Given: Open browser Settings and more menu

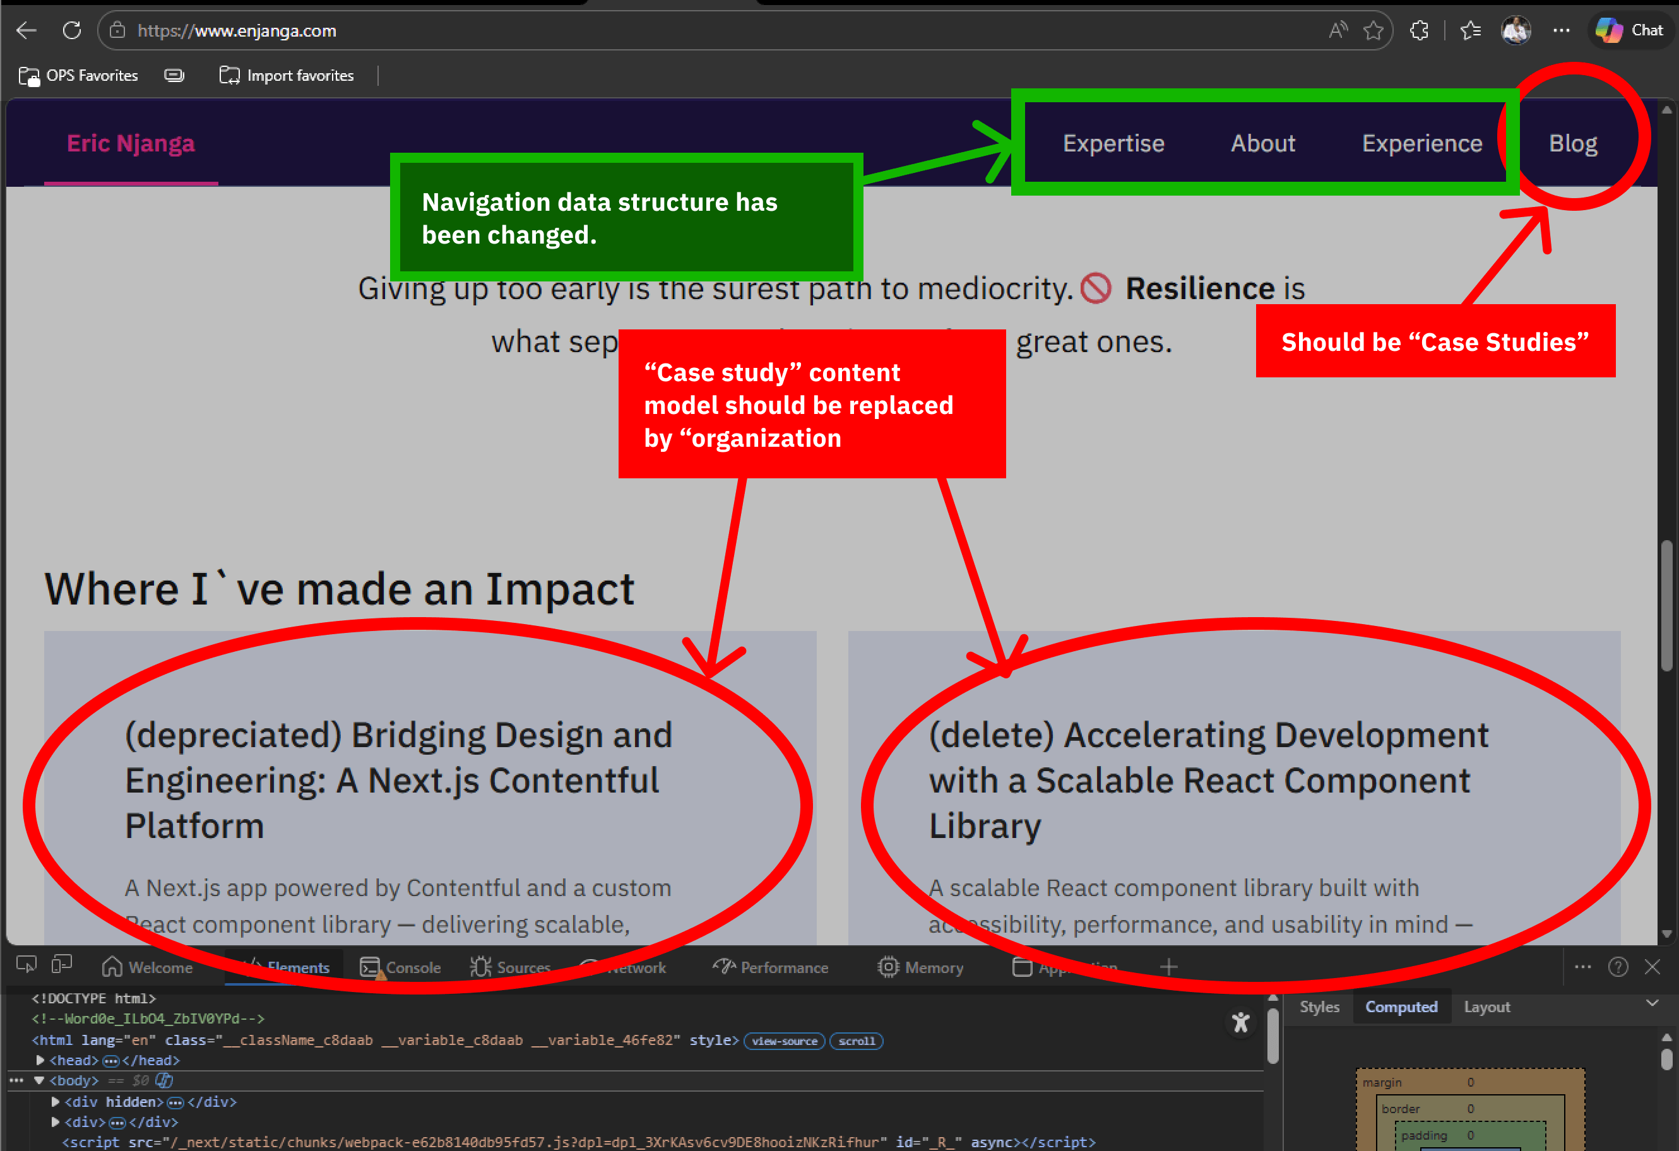Looking at the screenshot, I should click(x=1561, y=30).
